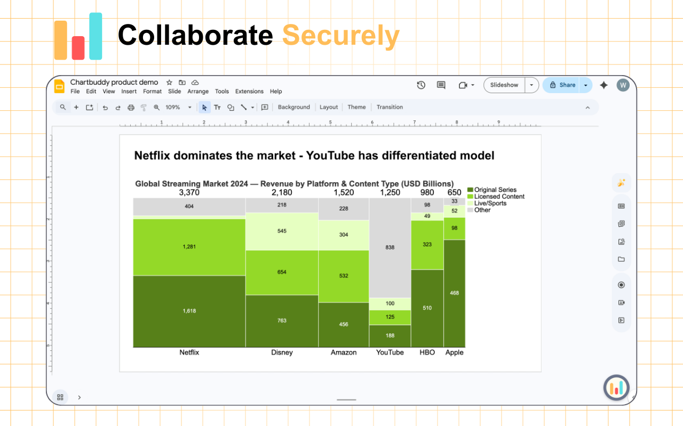The width and height of the screenshot is (683, 426).
Task: Expand the filmstrip with the chevron arrow
Action: [x=80, y=397]
